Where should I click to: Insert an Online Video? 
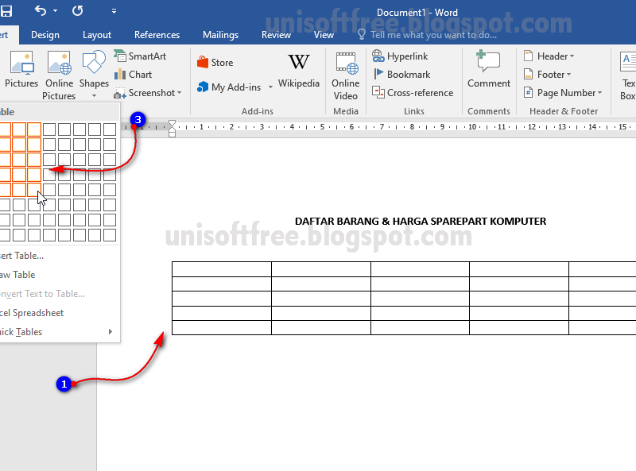click(x=346, y=75)
